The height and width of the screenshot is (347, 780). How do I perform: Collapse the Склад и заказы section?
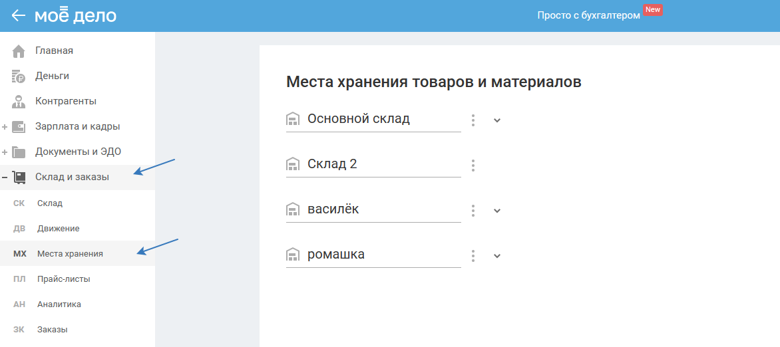[x=5, y=177]
